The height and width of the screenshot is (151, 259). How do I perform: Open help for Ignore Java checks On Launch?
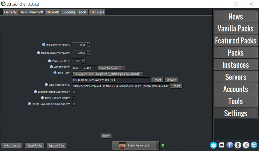click(29, 104)
